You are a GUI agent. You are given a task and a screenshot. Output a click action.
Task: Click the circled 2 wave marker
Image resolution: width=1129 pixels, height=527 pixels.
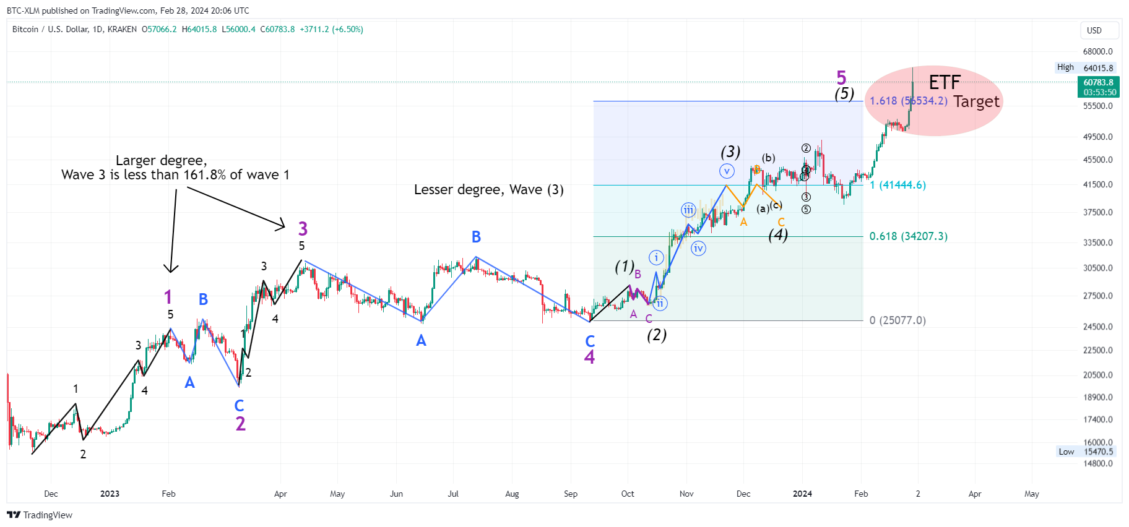tap(806, 148)
